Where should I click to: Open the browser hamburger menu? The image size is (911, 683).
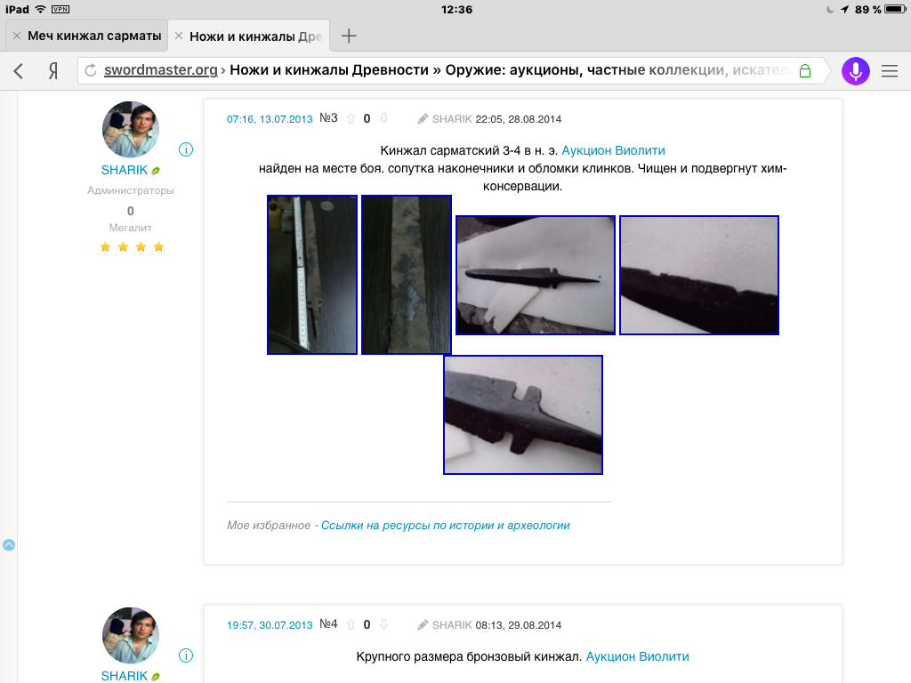pyautogui.click(x=890, y=71)
